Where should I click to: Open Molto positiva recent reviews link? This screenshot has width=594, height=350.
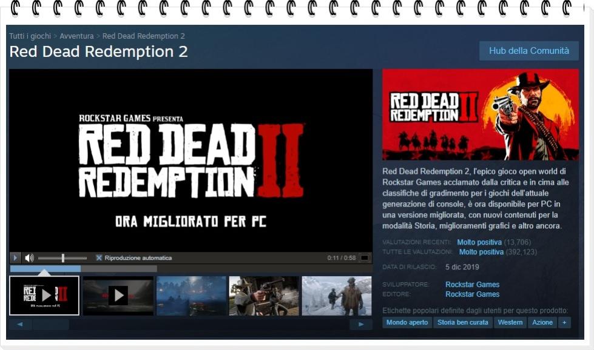[x=479, y=242]
